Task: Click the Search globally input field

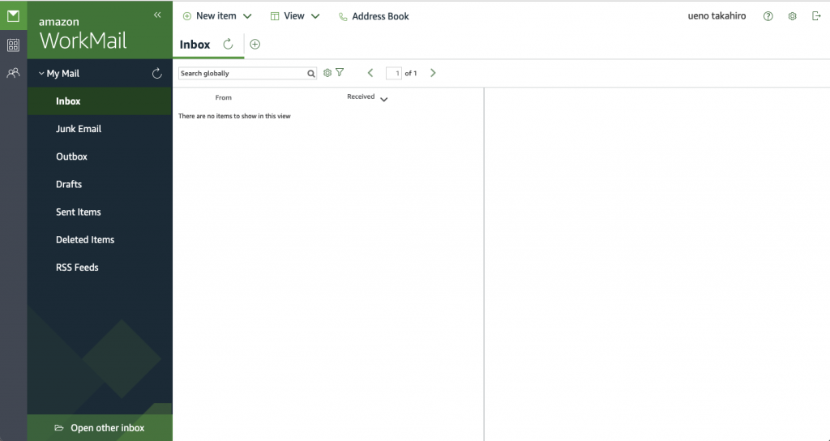Action: point(242,73)
